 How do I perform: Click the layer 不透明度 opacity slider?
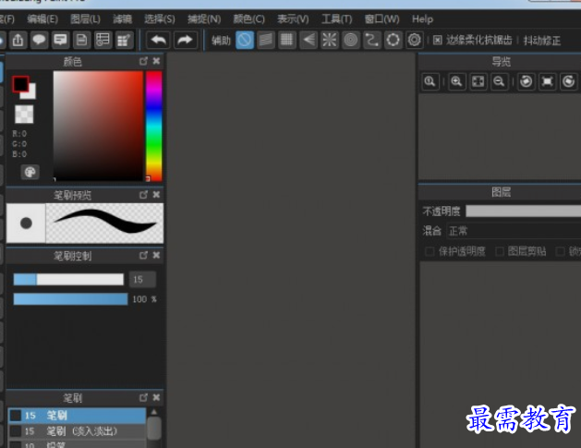523,212
